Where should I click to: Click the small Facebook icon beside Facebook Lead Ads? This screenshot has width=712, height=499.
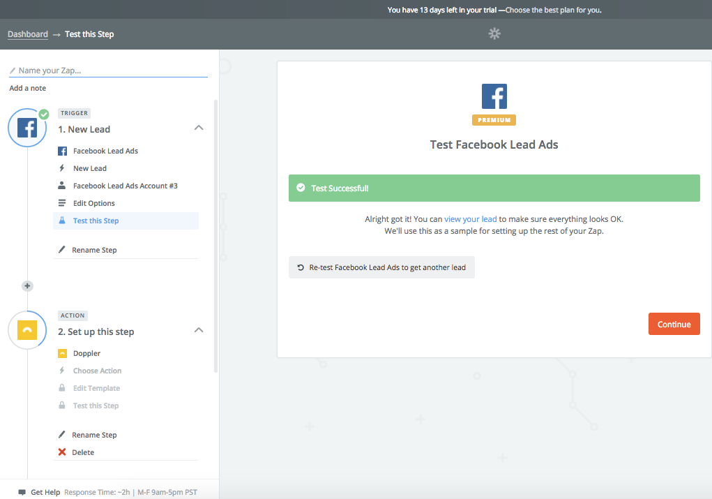[x=62, y=151]
